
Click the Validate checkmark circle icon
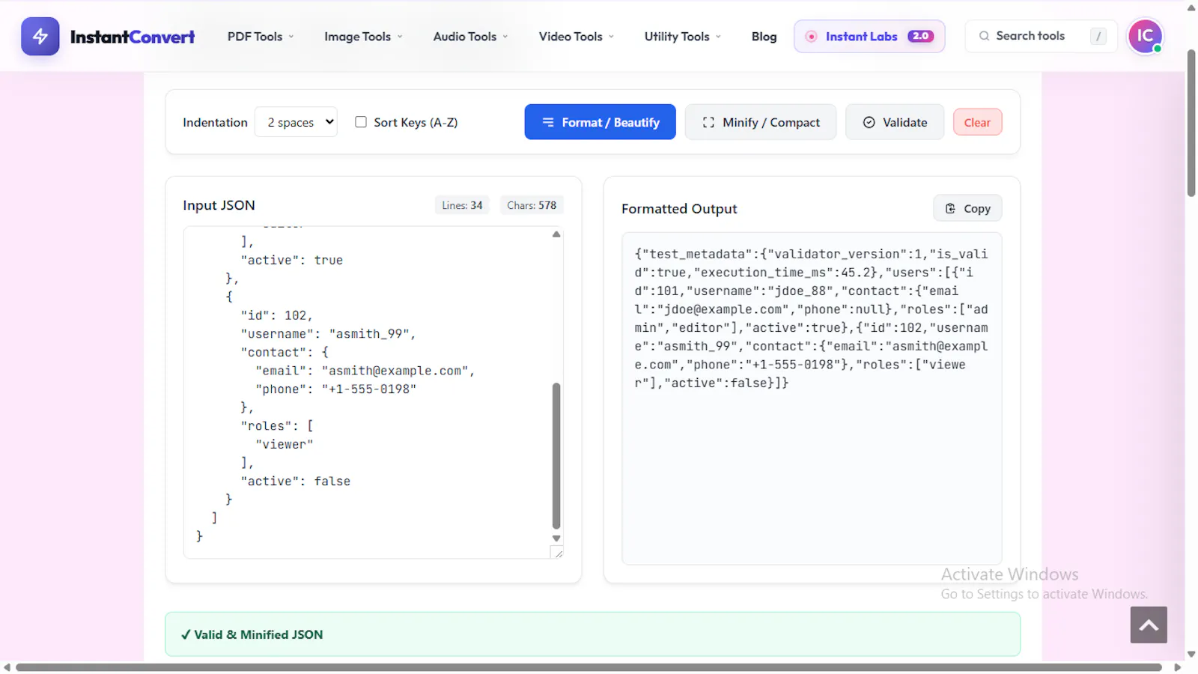[869, 122]
